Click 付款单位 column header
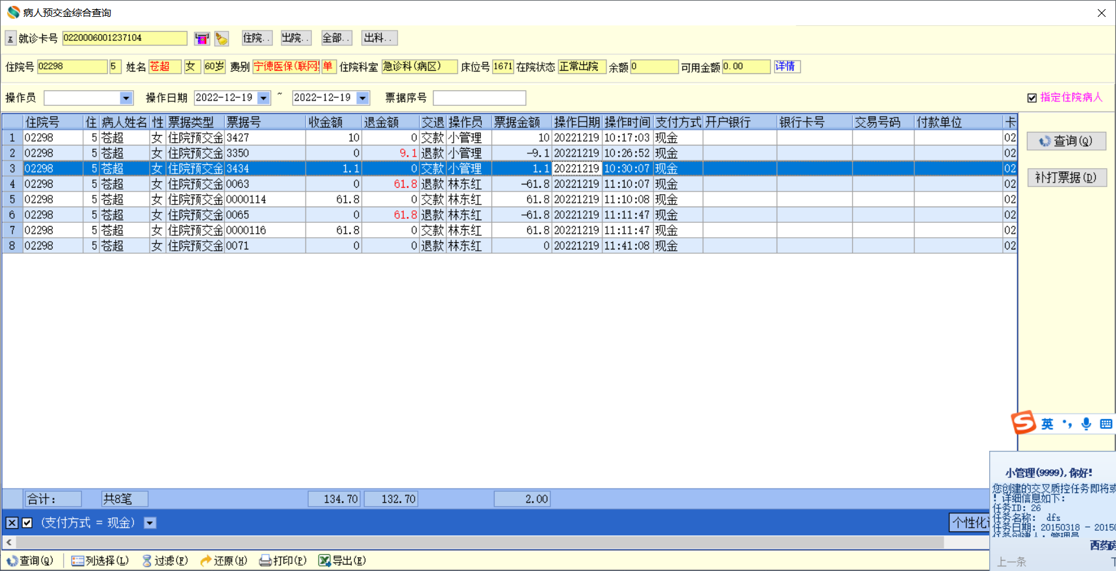 tap(958, 122)
